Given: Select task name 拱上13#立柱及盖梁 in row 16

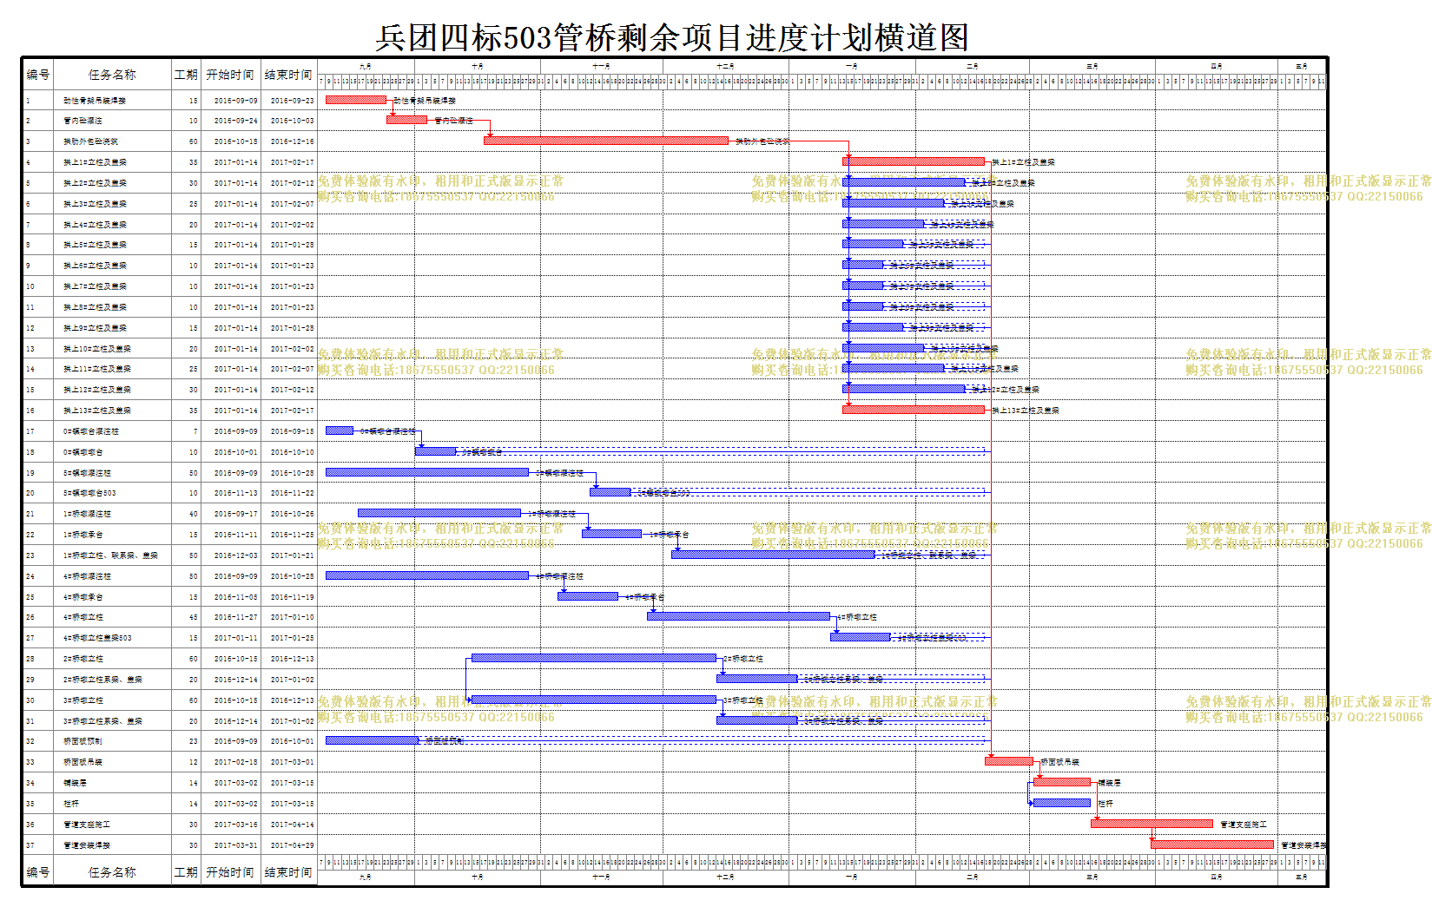Looking at the screenshot, I should tap(97, 411).
